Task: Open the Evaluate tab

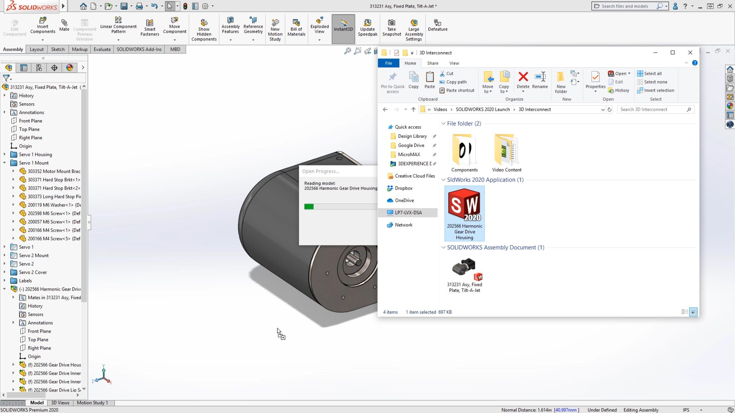Action: click(x=102, y=49)
